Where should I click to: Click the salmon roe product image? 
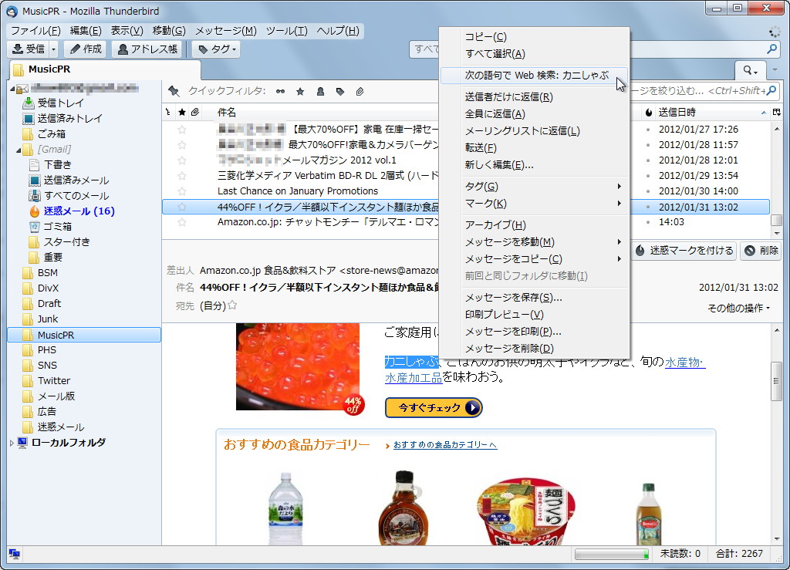298,366
